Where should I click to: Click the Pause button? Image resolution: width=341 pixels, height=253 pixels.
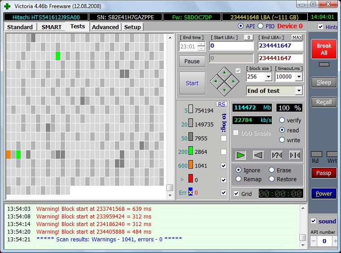tap(192, 61)
